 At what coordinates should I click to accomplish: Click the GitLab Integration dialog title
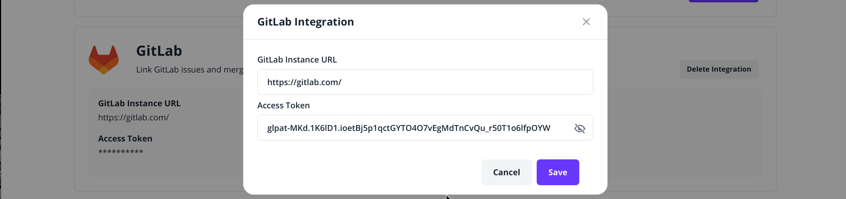point(306,22)
